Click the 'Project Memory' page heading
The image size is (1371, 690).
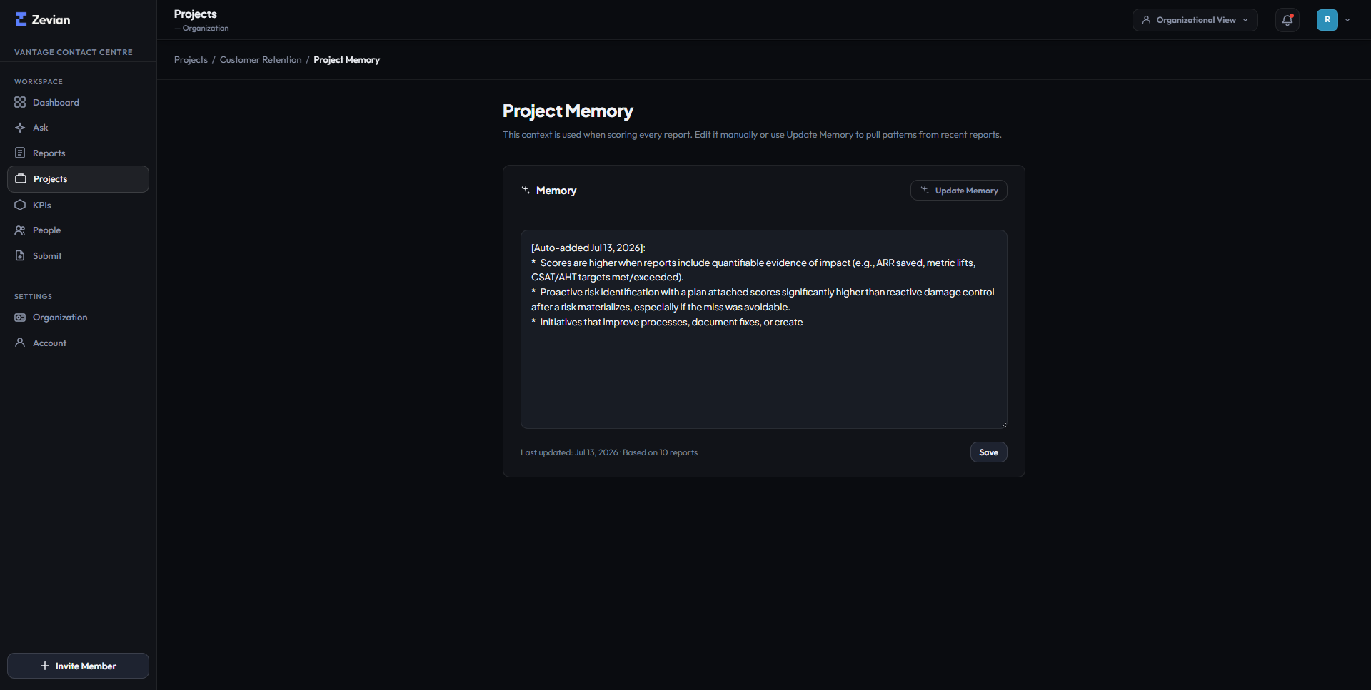tap(568, 111)
